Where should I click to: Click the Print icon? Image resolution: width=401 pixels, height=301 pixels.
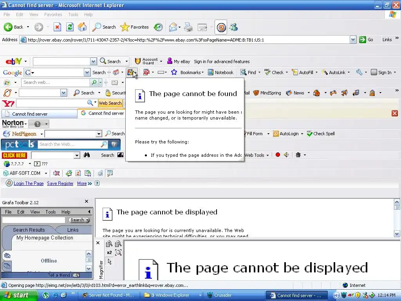188,27
